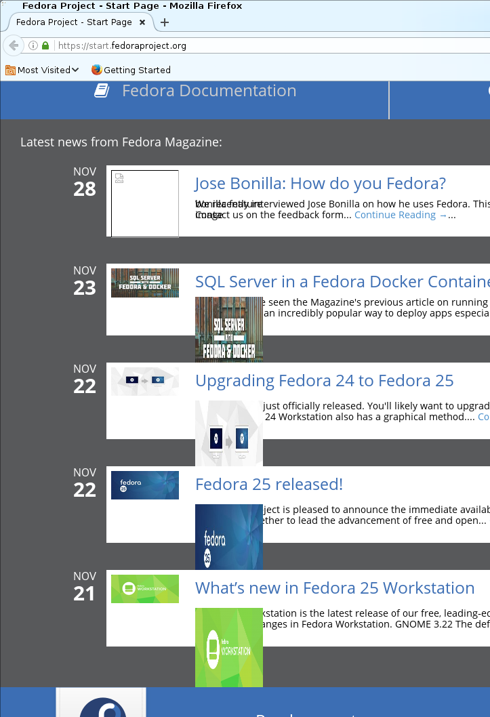Click small blue fedora 25 thumbnail

[x=145, y=485]
